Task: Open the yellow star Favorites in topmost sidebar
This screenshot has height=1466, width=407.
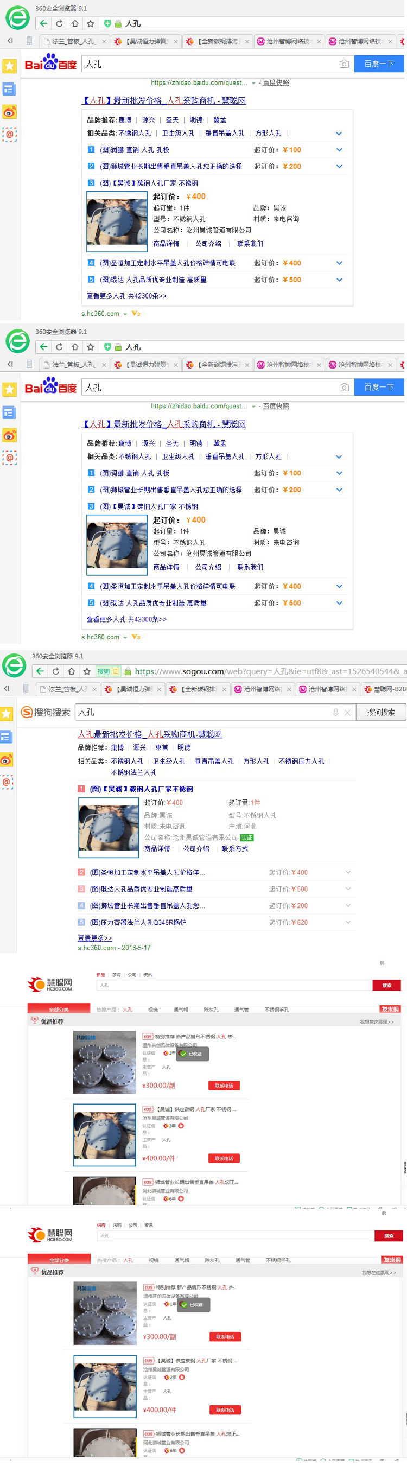Action: pyautogui.click(x=10, y=66)
